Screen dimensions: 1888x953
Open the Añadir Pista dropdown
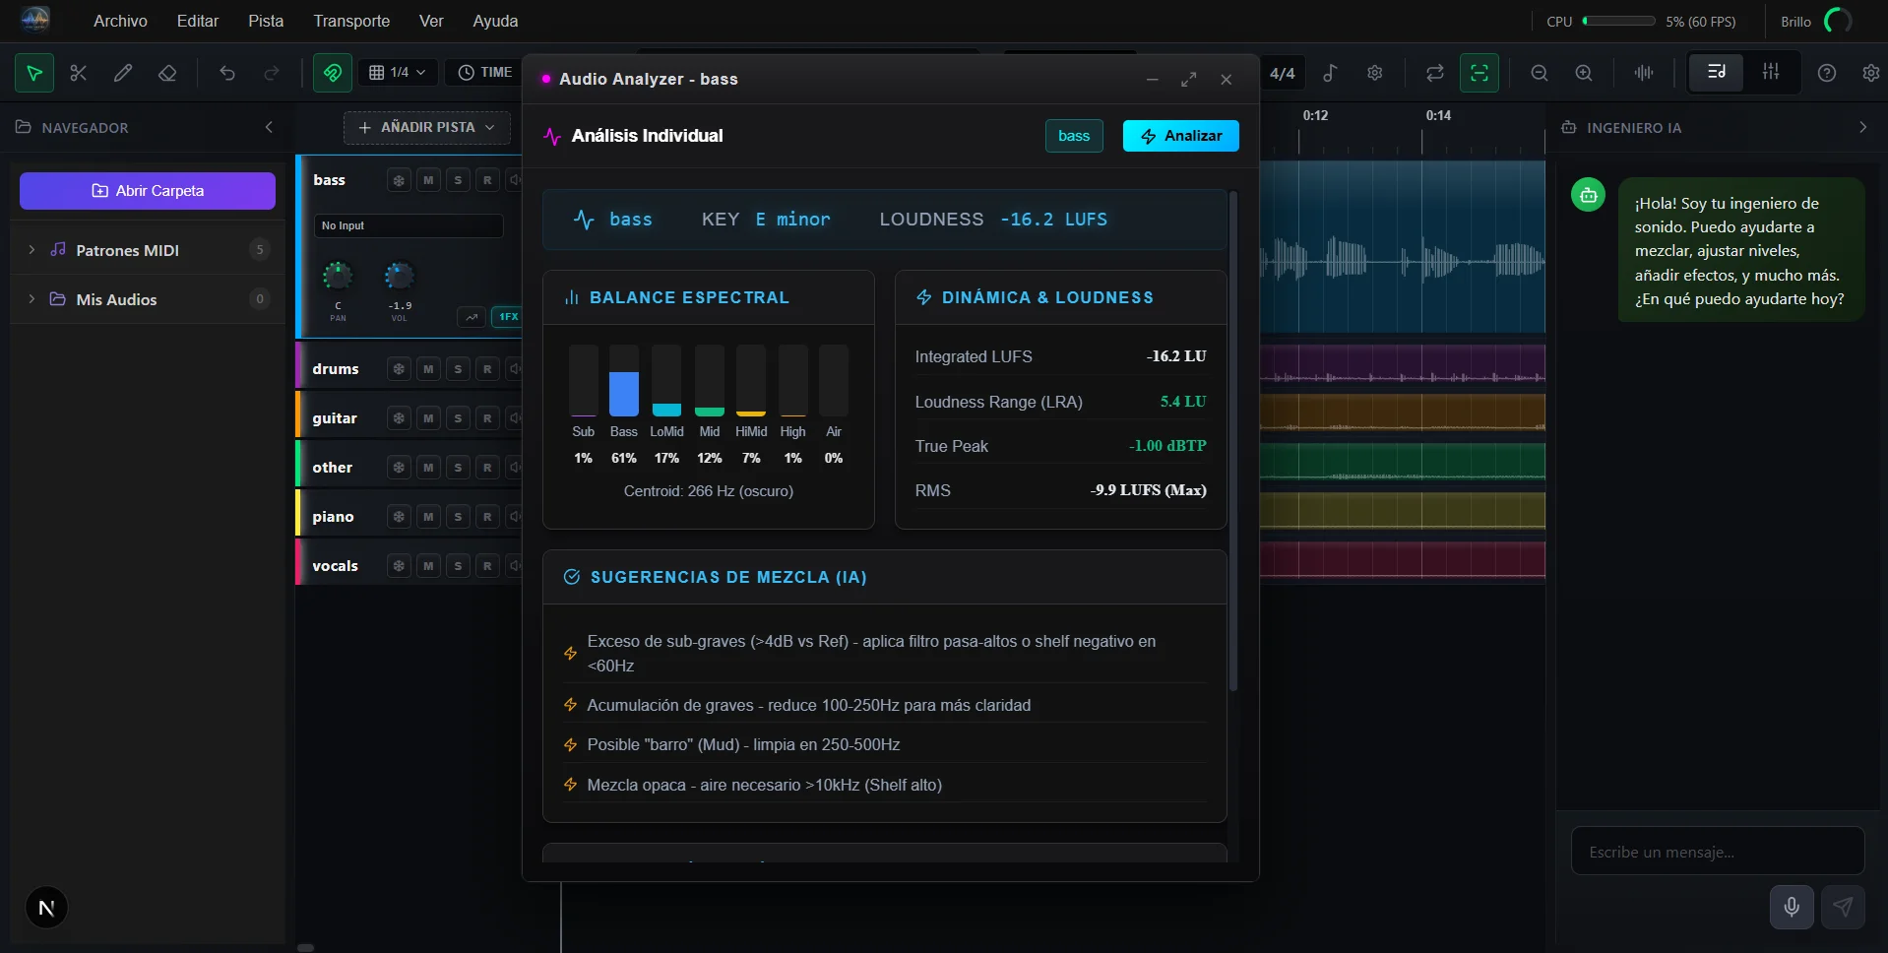(x=427, y=128)
